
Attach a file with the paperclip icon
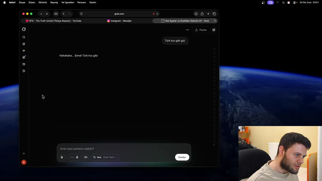pyautogui.click(x=62, y=157)
